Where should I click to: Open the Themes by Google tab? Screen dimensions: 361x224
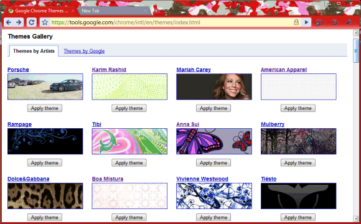[x=84, y=51]
